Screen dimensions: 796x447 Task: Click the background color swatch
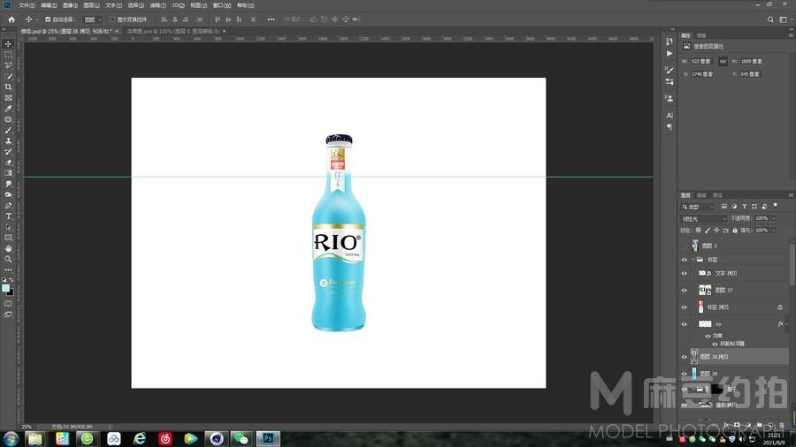(10, 292)
